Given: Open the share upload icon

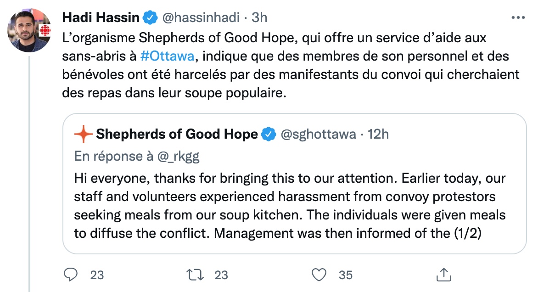Looking at the screenshot, I should pos(443,275).
